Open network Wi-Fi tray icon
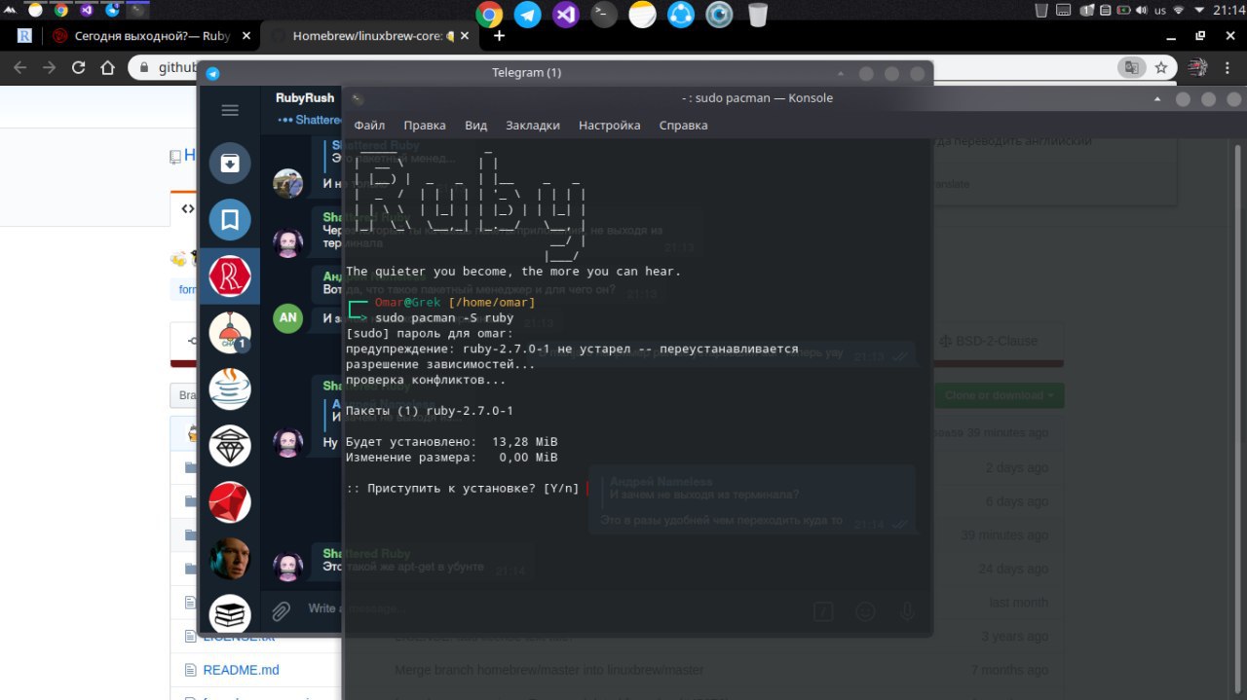The image size is (1247, 700). [x=1178, y=10]
